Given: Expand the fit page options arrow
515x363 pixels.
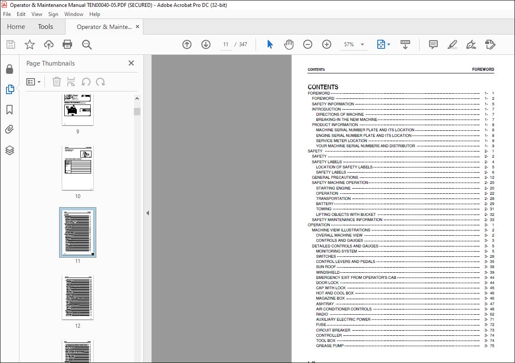Looking at the screenshot, I should pos(389,44).
